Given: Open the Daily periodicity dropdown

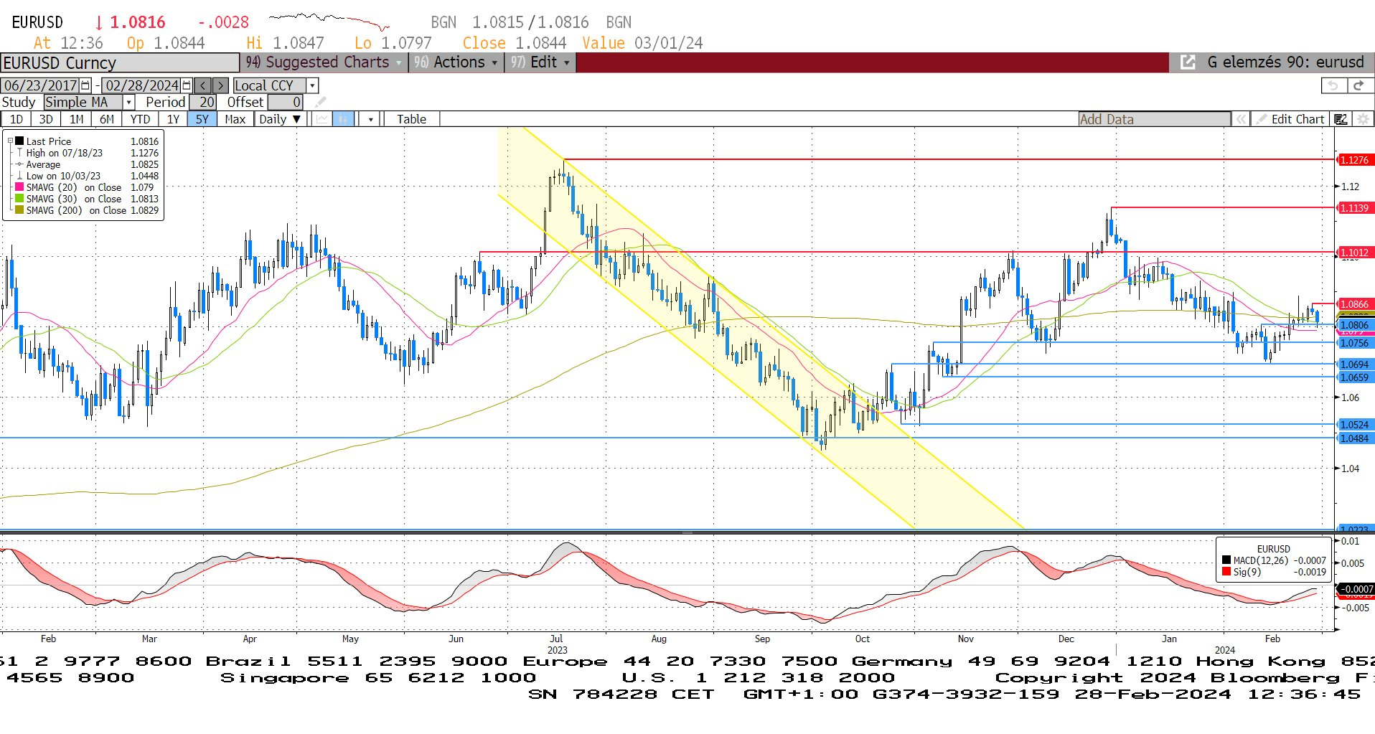Looking at the screenshot, I should [x=280, y=119].
